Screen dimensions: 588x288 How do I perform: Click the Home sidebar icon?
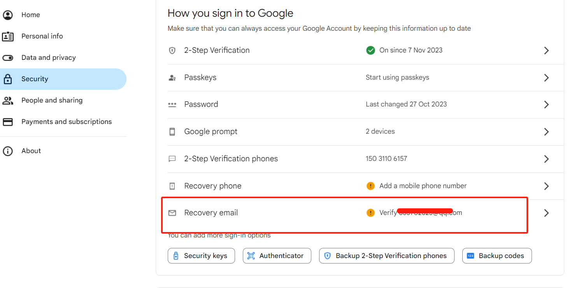[8, 15]
